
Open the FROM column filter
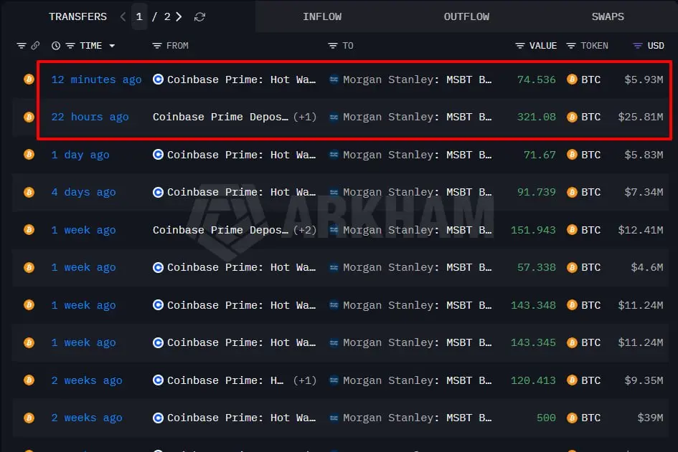coord(157,46)
